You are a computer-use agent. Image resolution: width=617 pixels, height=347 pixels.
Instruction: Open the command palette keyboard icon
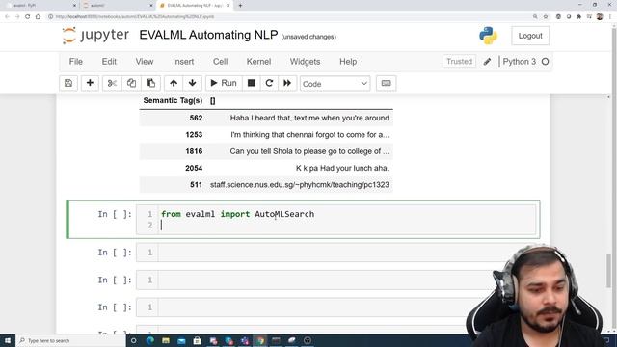[386, 83]
